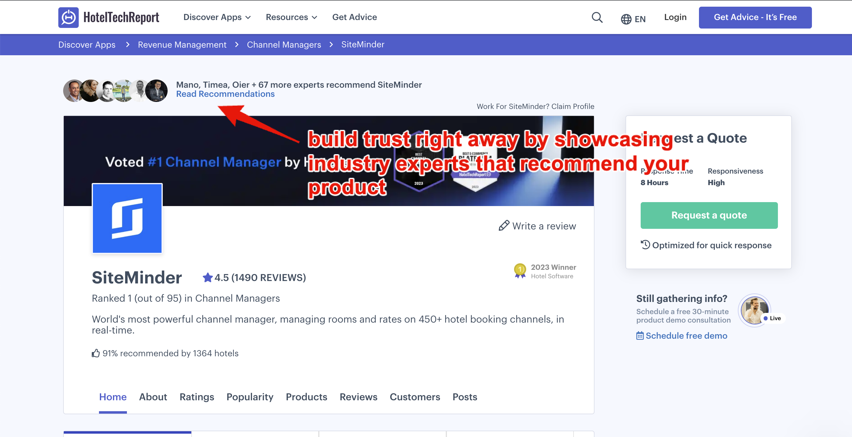Open the Popularity tab
The height and width of the screenshot is (437, 852).
tap(250, 397)
